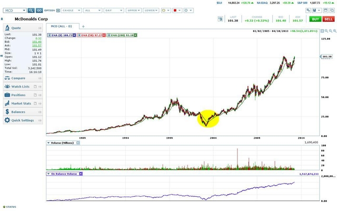Click the middle magnifier zoom icon above price axis
Screen dimensions: 337x211
(331, 31)
